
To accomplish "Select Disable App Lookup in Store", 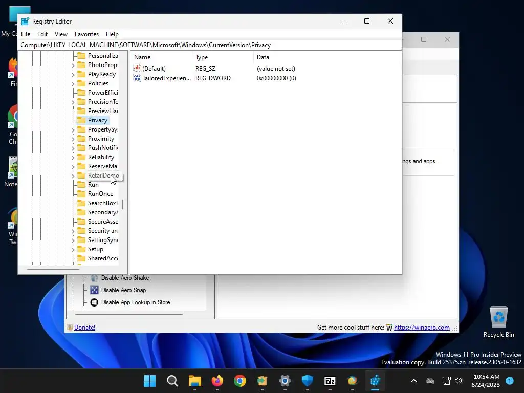I will click(x=135, y=302).
